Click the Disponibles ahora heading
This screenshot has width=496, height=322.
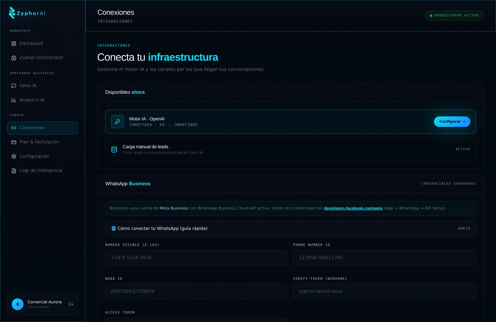point(125,92)
